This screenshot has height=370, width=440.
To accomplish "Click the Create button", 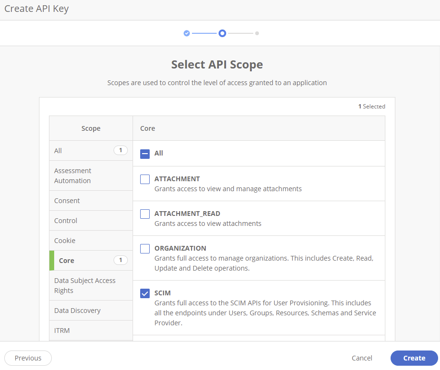I will click(x=414, y=358).
